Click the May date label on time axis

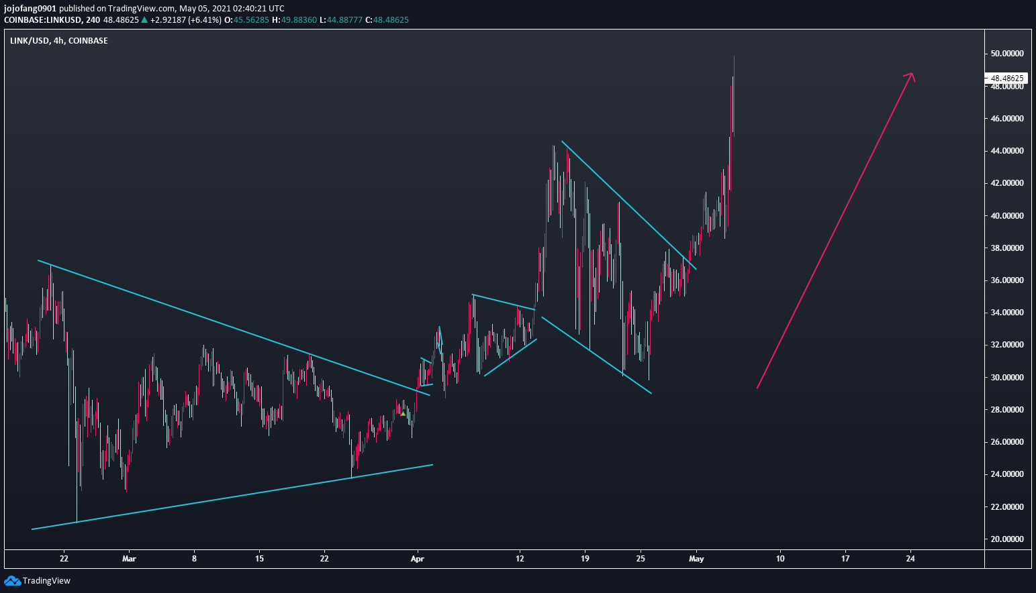point(696,558)
